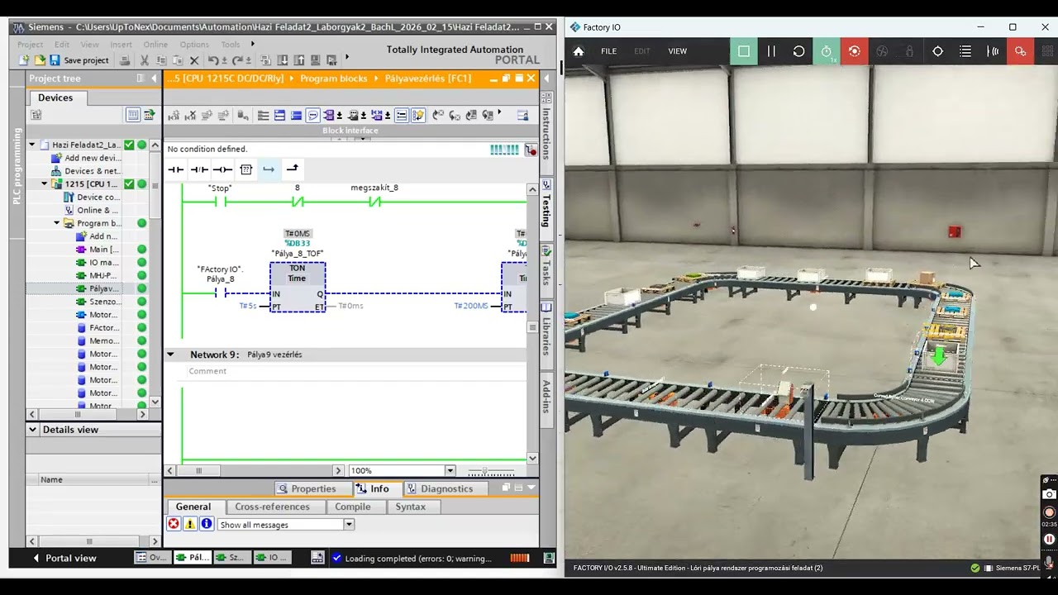Select the Devices tab in Project tree
1058x595 pixels.
pos(55,98)
